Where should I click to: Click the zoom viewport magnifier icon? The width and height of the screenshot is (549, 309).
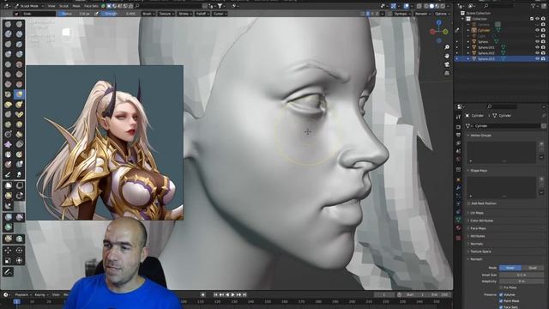[x=447, y=47]
